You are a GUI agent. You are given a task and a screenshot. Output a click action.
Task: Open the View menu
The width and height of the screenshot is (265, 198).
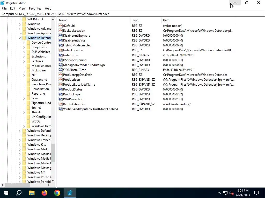22,9
